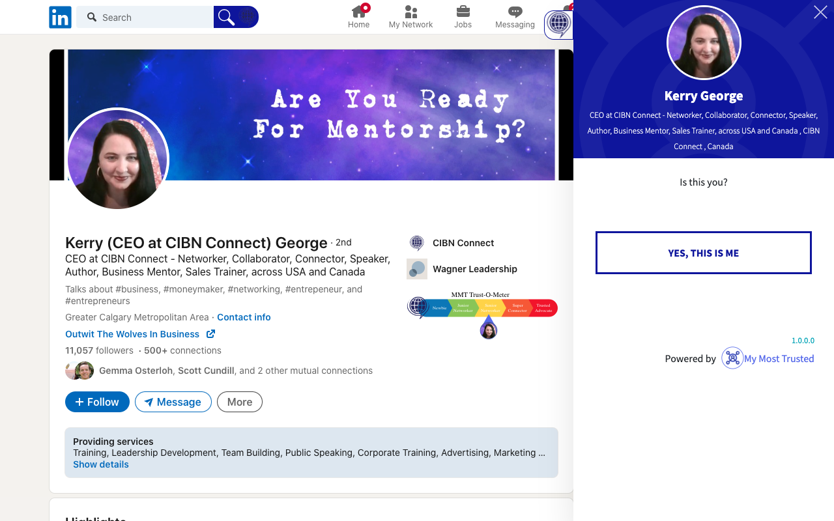Click the My Most Trusted logo beside Powered by

(x=732, y=358)
